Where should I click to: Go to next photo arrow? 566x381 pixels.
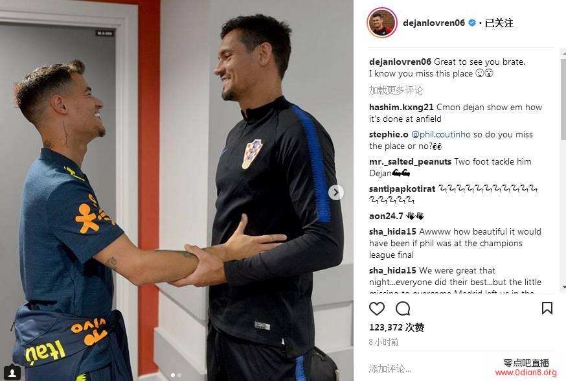pyautogui.click(x=335, y=192)
